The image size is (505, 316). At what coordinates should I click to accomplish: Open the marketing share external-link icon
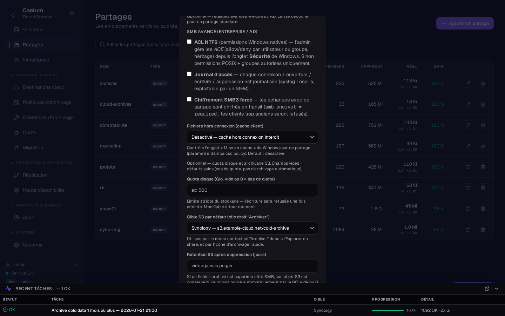(x=468, y=146)
